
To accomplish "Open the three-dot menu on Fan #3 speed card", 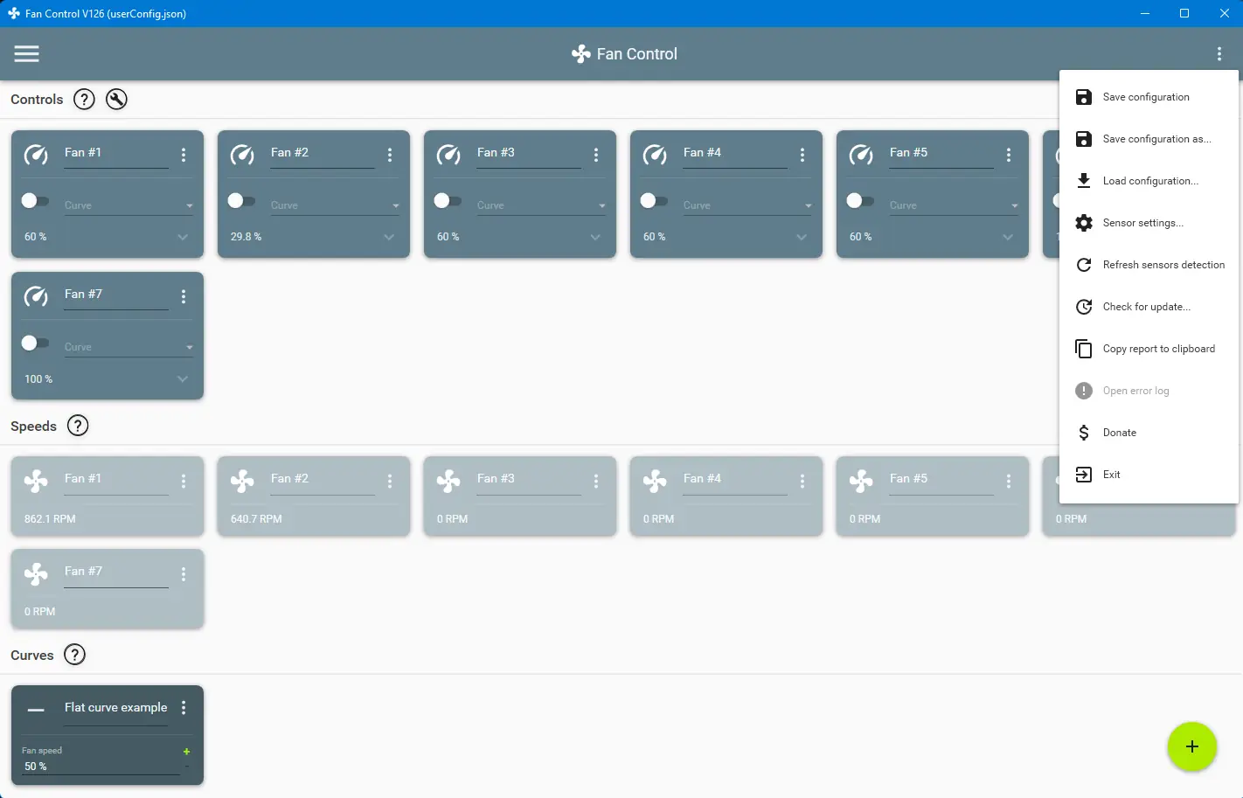I will 596,481.
